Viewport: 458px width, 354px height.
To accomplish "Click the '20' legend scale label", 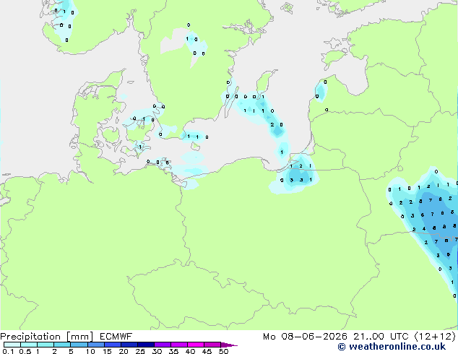I will pos(124,351).
